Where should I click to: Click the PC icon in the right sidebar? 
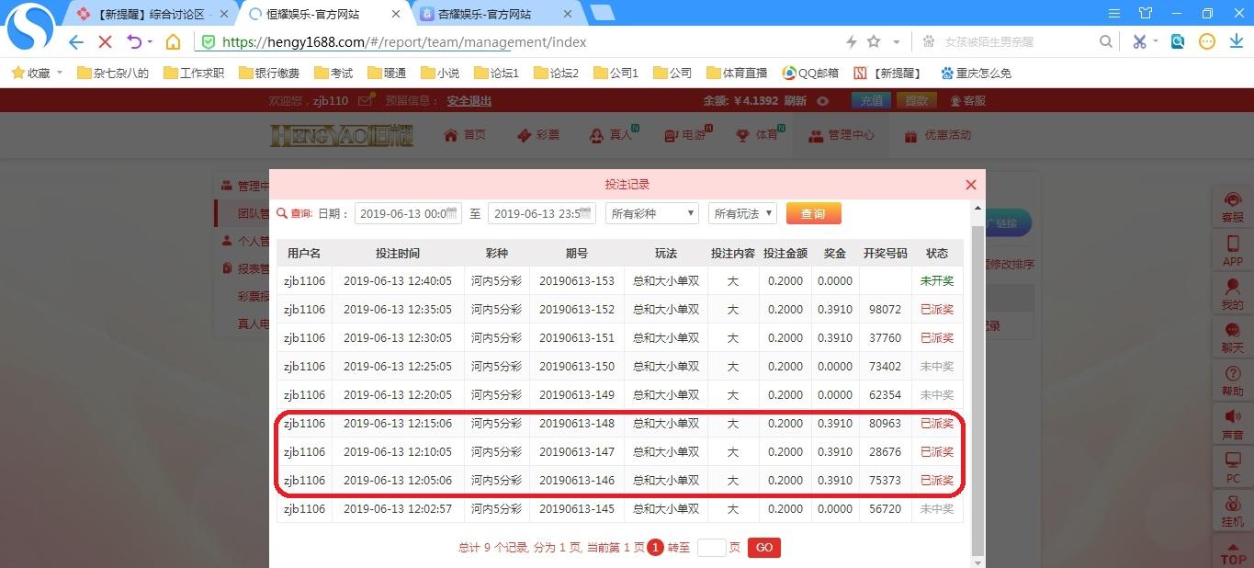[1232, 468]
